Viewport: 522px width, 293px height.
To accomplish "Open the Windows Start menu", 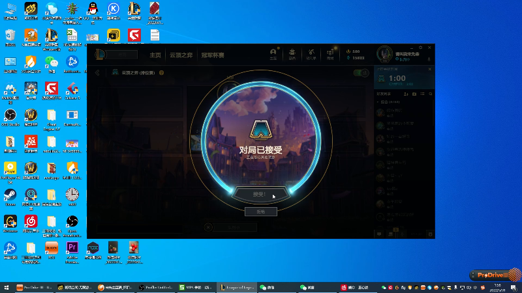I will pos(7,287).
